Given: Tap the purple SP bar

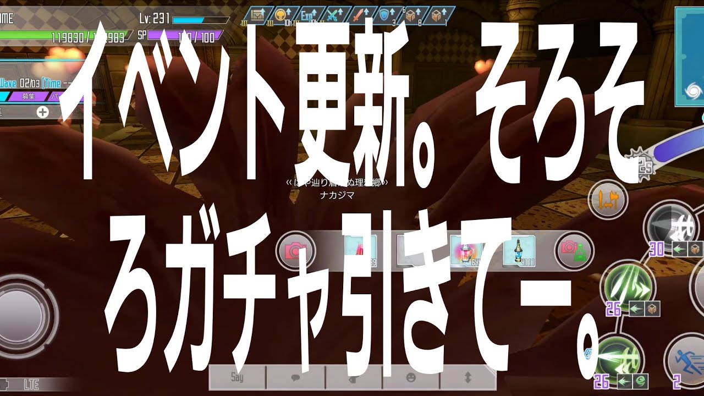Looking at the screenshot, I should (x=185, y=36).
